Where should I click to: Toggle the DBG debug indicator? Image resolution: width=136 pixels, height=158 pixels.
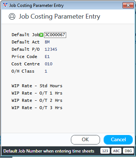coord(128,151)
